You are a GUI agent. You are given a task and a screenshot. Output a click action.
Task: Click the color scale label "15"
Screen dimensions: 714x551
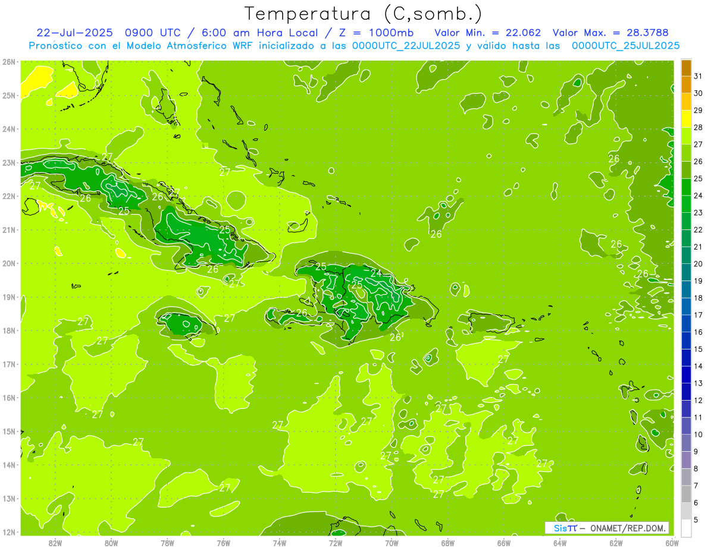click(x=699, y=349)
